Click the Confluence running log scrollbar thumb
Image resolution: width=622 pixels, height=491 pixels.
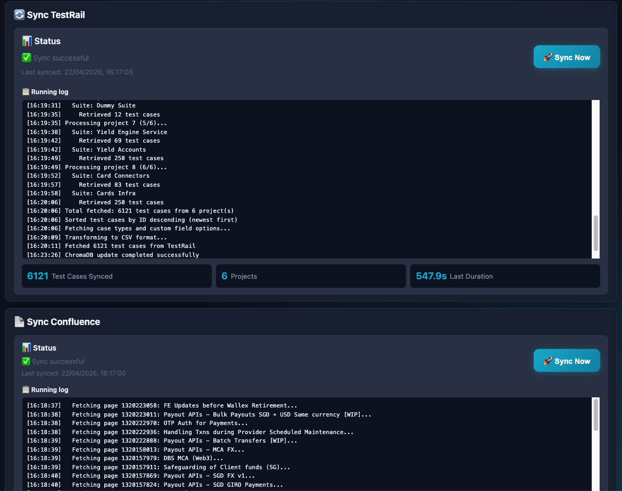tap(595, 415)
